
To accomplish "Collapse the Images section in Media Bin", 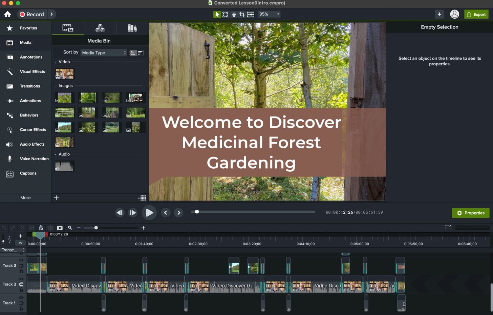I will click(x=55, y=86).
